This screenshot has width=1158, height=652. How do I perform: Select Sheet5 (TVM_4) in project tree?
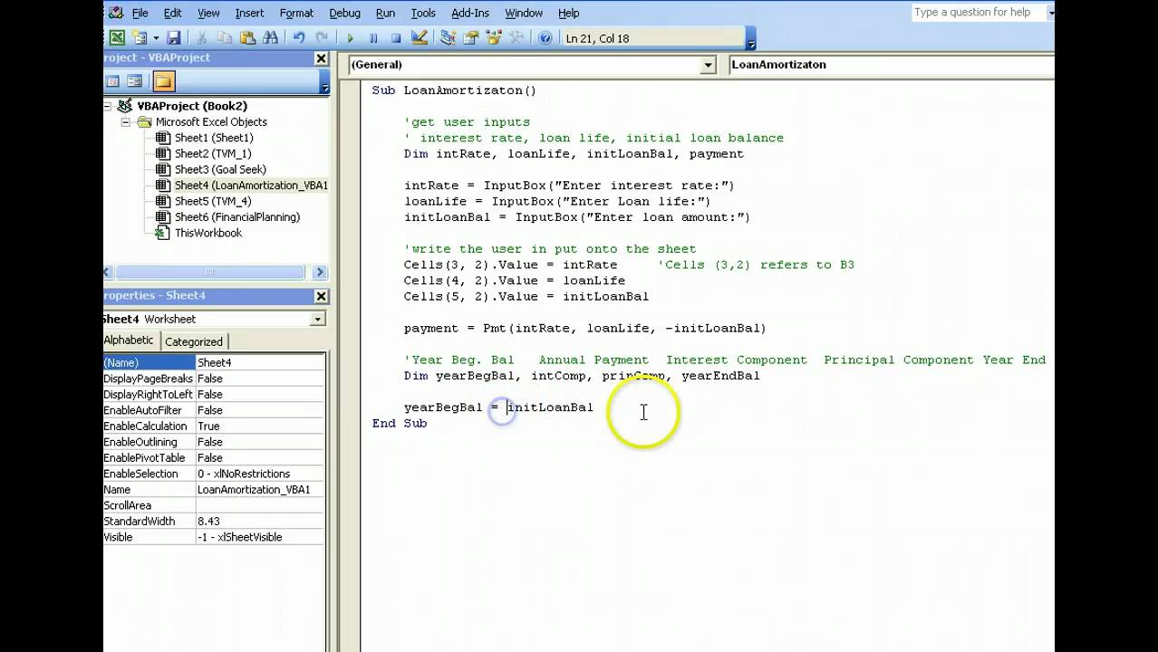(213, 201)
